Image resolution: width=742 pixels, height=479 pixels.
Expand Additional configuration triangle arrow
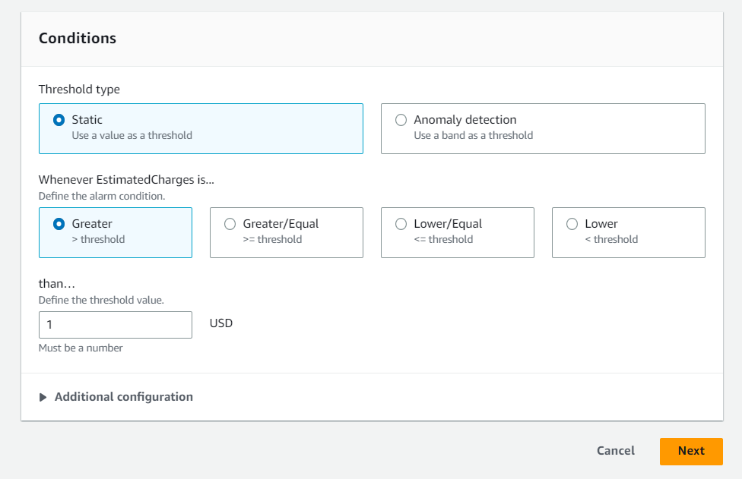[x=43, y=397]
